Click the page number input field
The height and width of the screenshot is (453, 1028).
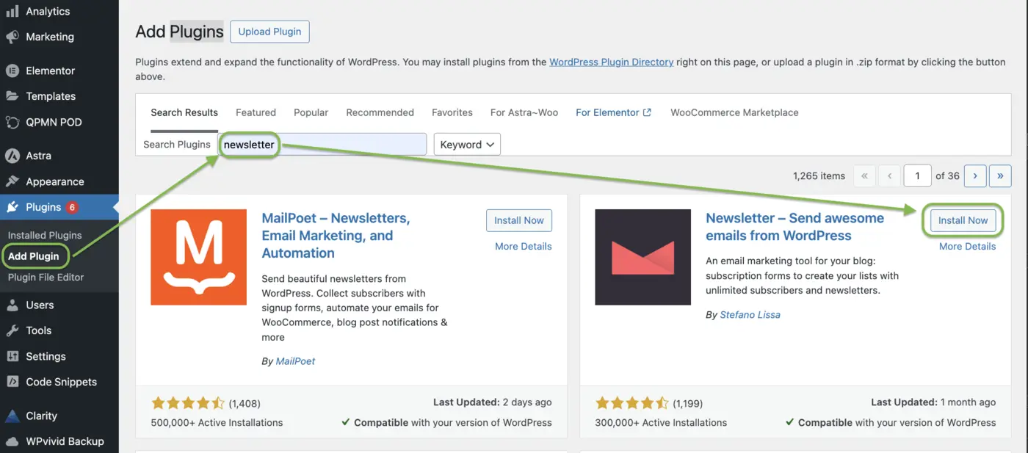click(917, 175)
